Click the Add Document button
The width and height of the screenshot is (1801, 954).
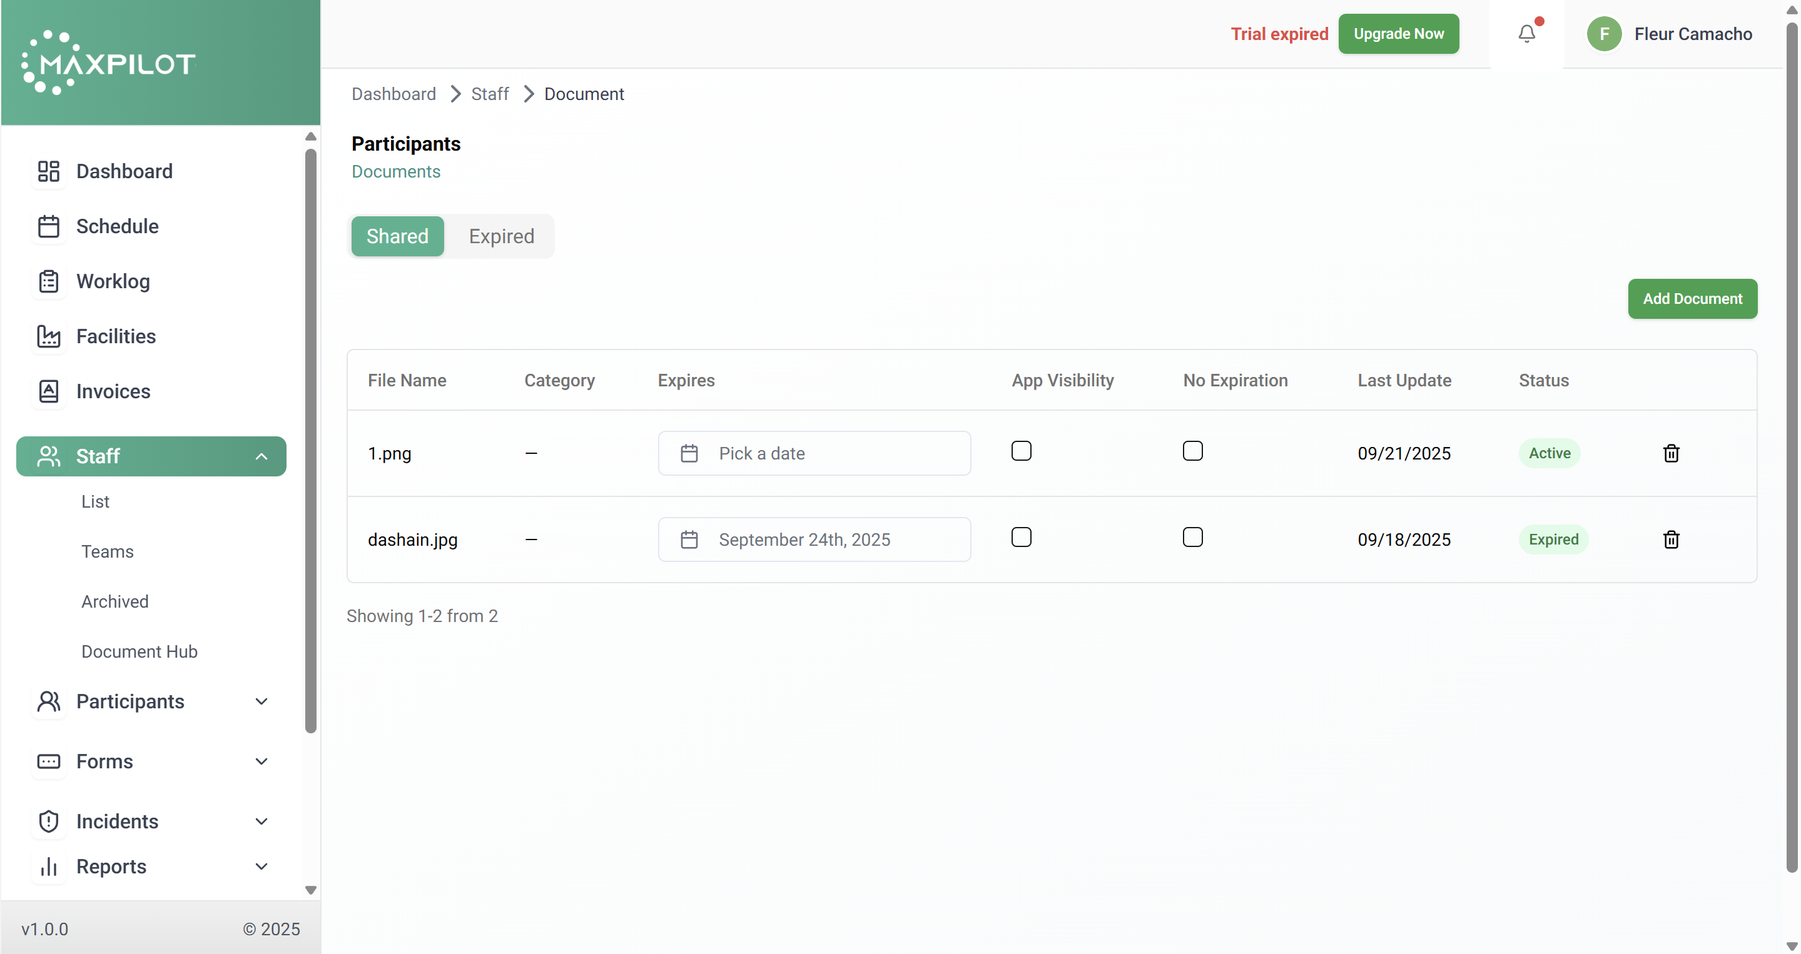click(x=1692, y=298)
